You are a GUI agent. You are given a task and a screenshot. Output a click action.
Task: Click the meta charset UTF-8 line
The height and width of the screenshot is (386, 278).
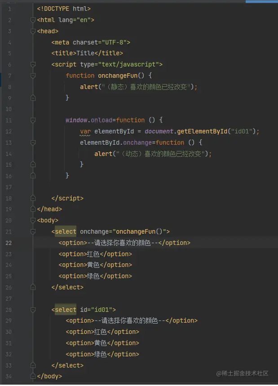pyautogui.click(x=91, y=42)
